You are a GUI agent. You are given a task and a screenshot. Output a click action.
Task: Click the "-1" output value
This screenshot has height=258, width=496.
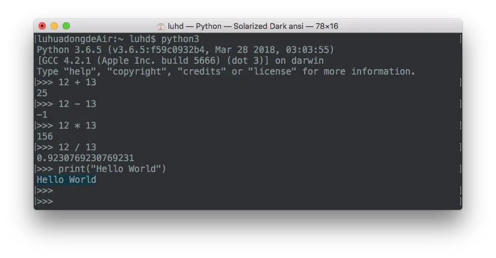click(42, 115)
